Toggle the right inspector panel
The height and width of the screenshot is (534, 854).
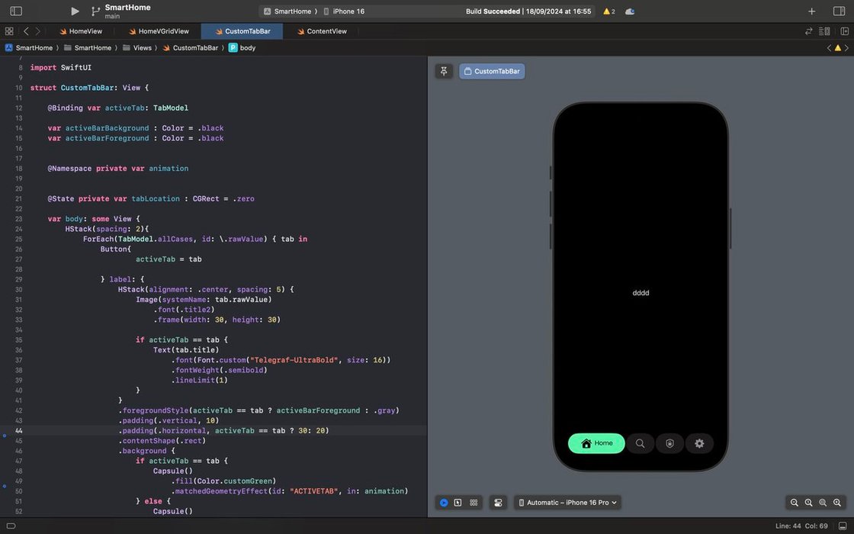(839, 11)
